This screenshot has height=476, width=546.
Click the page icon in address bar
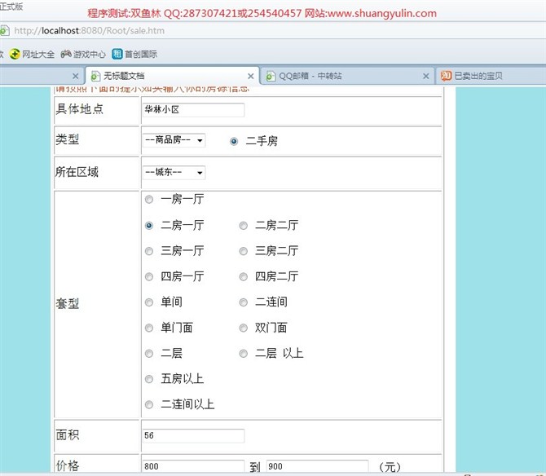4,31
